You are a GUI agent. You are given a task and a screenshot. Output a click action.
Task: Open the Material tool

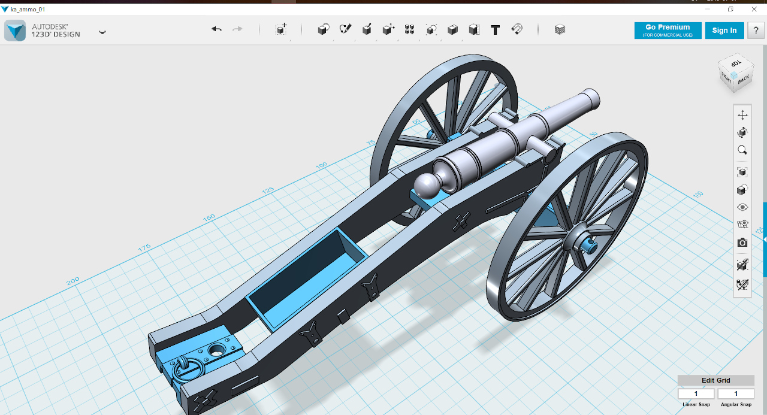560,29
